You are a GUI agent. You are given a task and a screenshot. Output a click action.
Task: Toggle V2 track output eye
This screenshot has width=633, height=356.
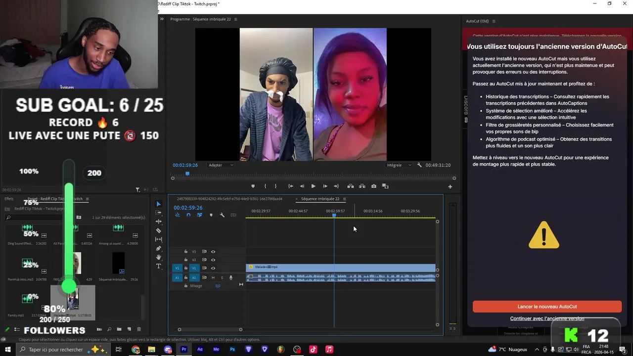(x=213, y=260)
